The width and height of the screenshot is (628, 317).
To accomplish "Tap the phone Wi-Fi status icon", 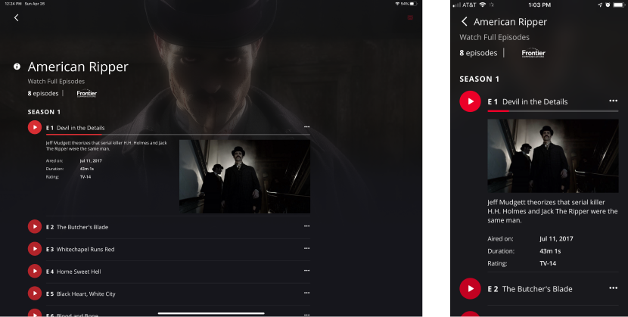I will [483, 5].
